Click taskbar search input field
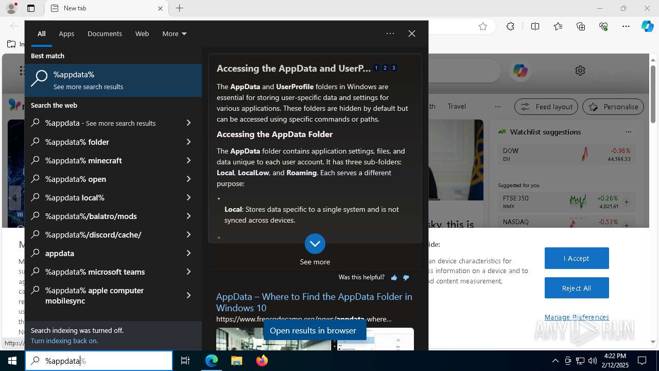 pyautogui.click(x=99, y=361)
